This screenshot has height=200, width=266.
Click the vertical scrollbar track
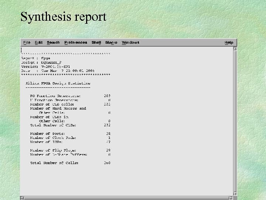[x=235, y=121]
